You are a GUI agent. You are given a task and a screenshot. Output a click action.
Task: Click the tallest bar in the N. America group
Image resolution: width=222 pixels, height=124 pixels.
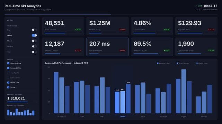tap(56, 93)
